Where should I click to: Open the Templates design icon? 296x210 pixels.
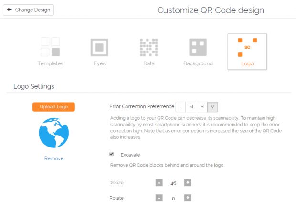[x=50, y=47]
